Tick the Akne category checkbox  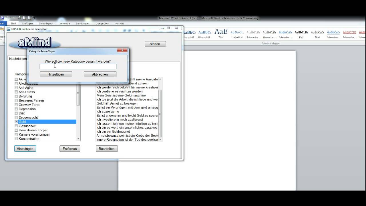pos(16,79)
